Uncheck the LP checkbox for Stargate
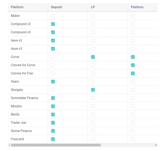165x151 pixels. 93,90
